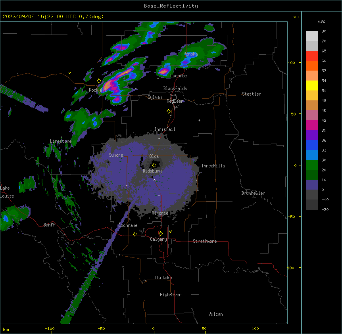Pick the light gray 70-80 dBZ legend swatch
Screen dimensions: 342x334
tap(312, 36)
